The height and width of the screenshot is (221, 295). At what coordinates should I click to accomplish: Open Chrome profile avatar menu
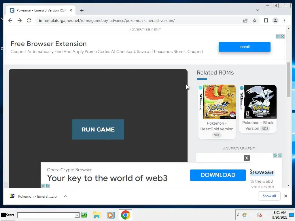(275, 20)
